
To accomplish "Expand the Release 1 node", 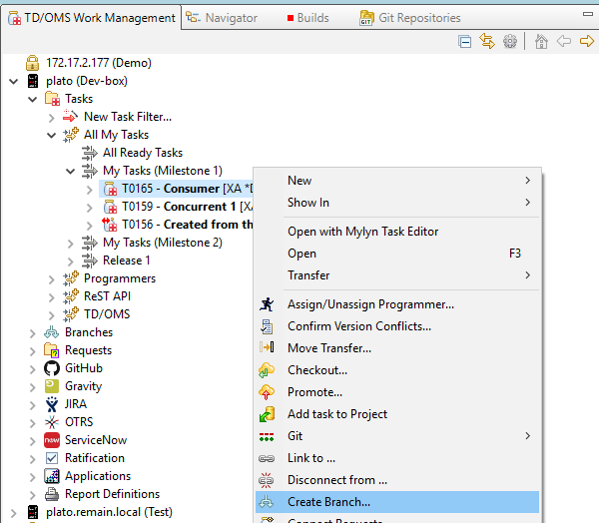I will point(71,261).
